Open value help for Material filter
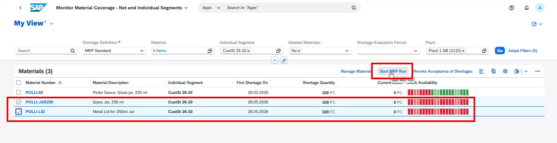Screen dimensions: 557x143 click(x=210, y=51)
